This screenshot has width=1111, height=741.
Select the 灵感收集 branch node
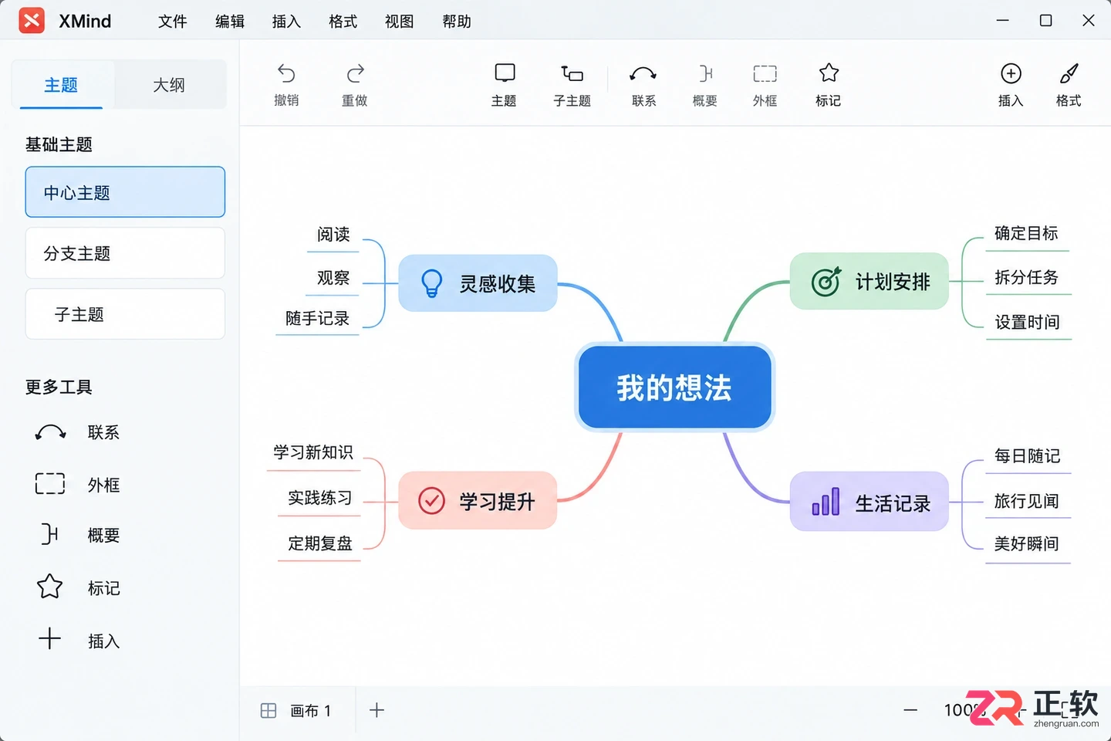tap(478, 283)
